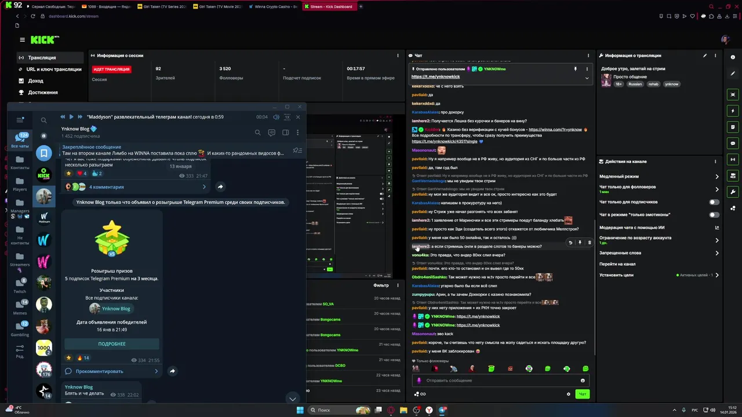Open Telegram chat list search
This screenshot has height=417, width=742.
pos(43,120)
